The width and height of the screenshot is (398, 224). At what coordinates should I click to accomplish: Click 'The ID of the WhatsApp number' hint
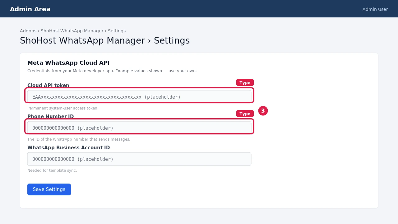point(79,139)
